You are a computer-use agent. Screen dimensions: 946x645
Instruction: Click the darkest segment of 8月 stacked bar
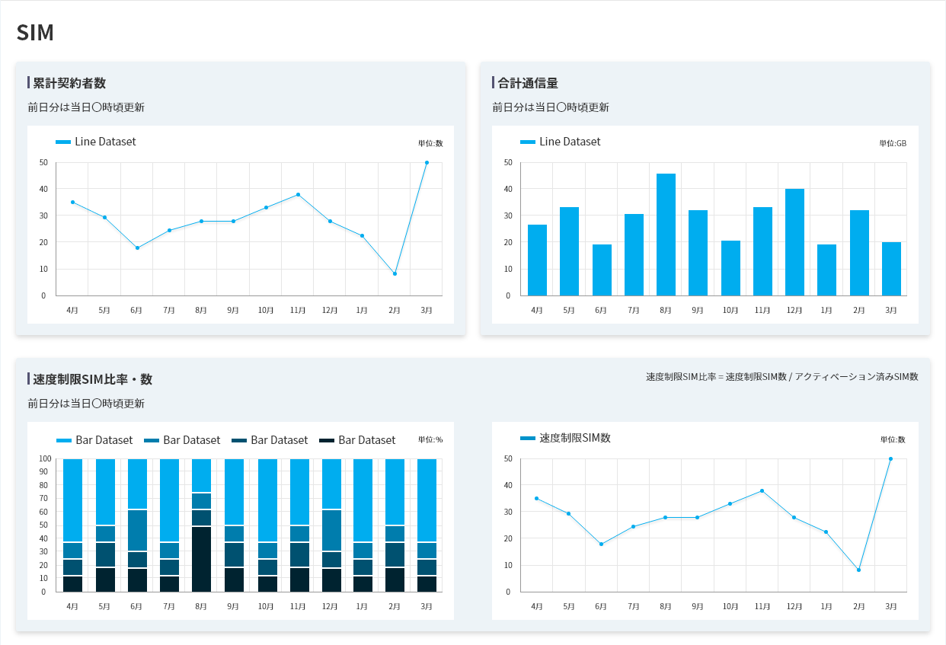(x=201, y=559)
